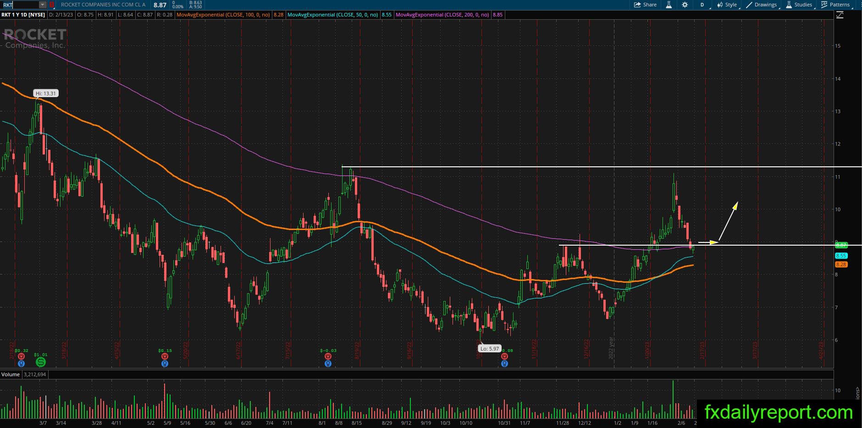The height and width of the screenshot is (428, 862).
Task: Click the A: 9.50 ask quote
Action: point(195,7)
